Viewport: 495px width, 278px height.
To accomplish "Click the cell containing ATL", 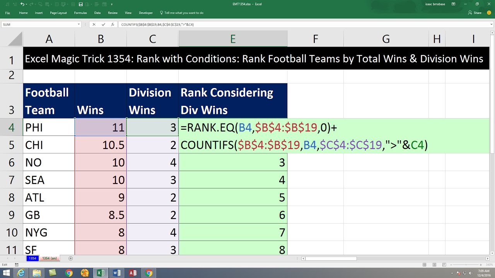I will pyautogui.click(x=49, y=197).
